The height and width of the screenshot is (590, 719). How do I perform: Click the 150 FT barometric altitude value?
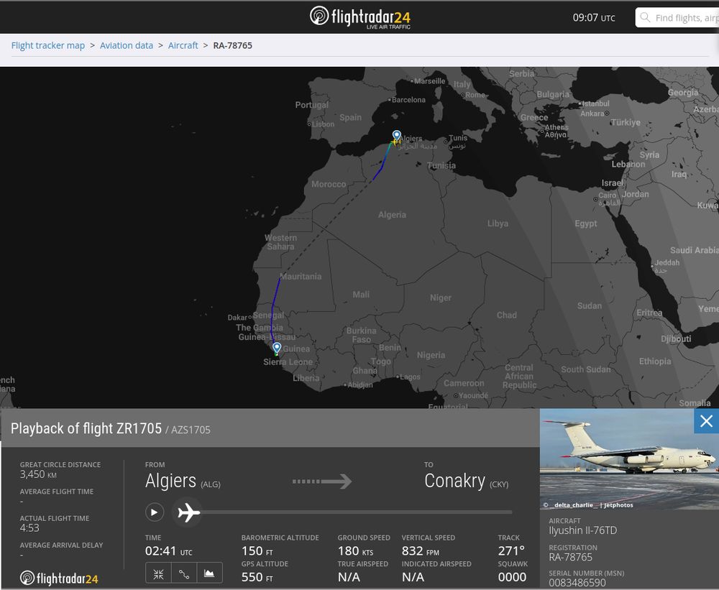tap(257, 551)
